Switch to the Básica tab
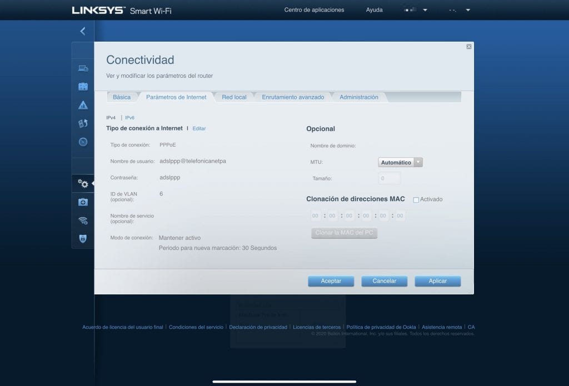Image resolution: width=569 pixels, height=386 pixels. pos(122,97)
